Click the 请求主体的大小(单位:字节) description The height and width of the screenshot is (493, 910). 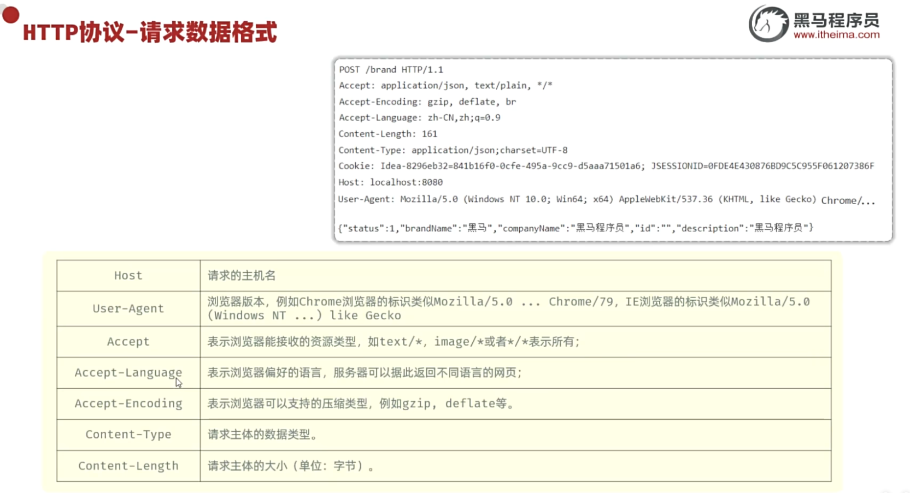point(515,466)
